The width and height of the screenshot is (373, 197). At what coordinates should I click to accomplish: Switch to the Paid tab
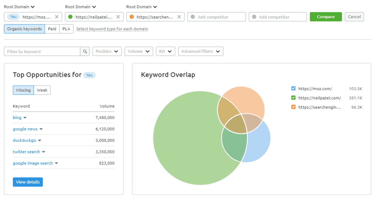click(52, 29)
